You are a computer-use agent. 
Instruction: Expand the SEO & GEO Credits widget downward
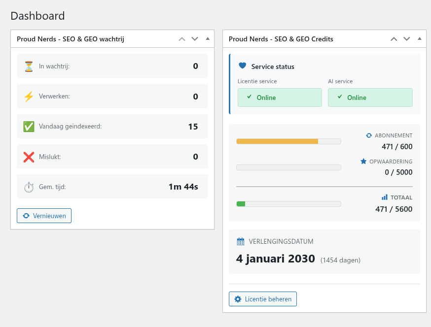(406, 38)
